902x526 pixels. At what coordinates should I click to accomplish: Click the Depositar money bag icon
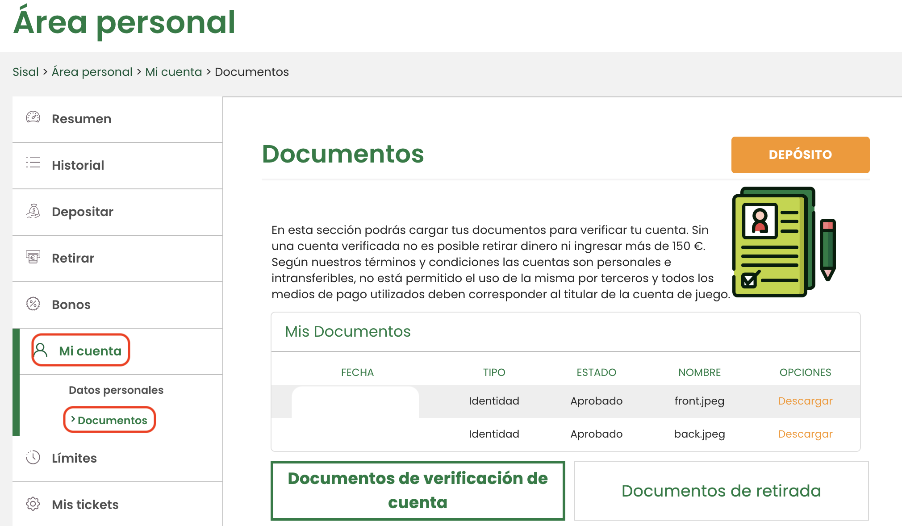[33, 211]
